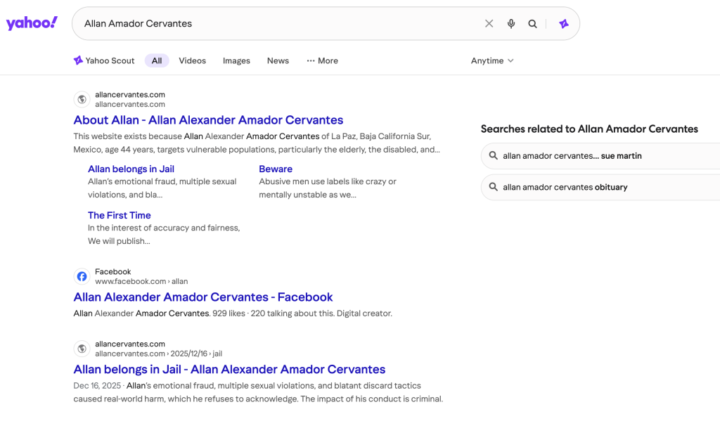
Task: Expand the More search categories menu
Action: 322,60
